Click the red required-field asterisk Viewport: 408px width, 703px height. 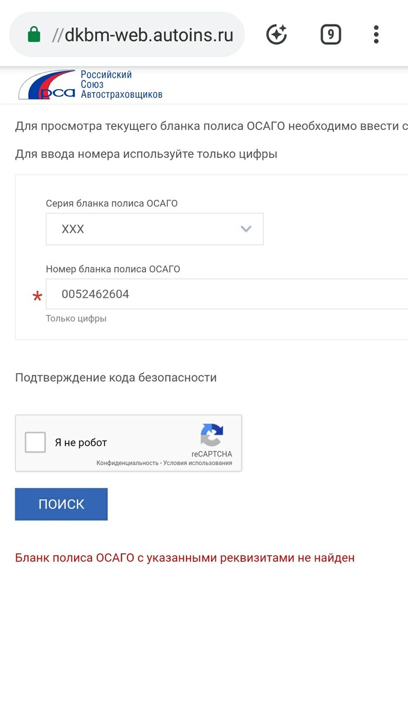[x=37, y=297]
